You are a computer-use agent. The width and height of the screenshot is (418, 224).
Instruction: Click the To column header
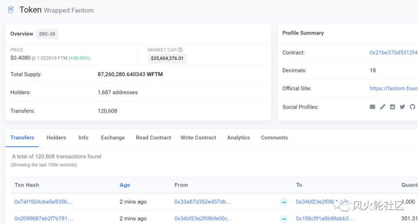(299, 185)
